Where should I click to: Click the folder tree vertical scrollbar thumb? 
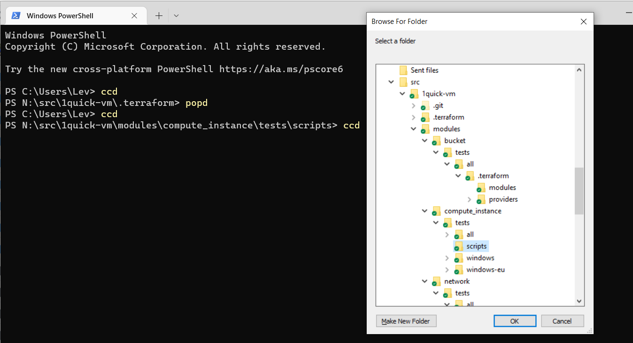point(579,191)
